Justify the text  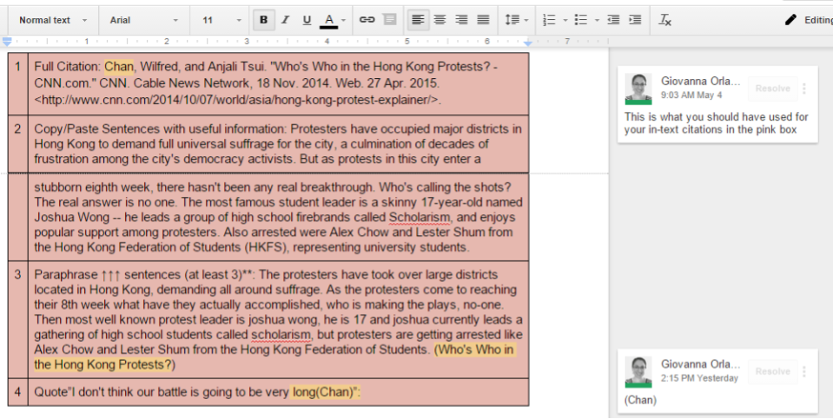pos(483,20)
